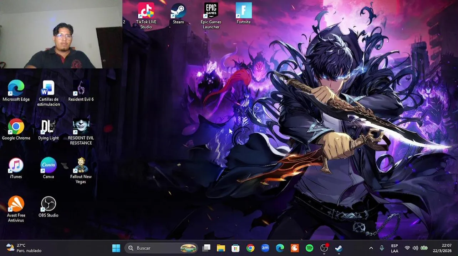This screenshot has width=458, height=256.
Task: Select Microsoft Edge desktop shortcut
Action: click(x=16, y=91)
